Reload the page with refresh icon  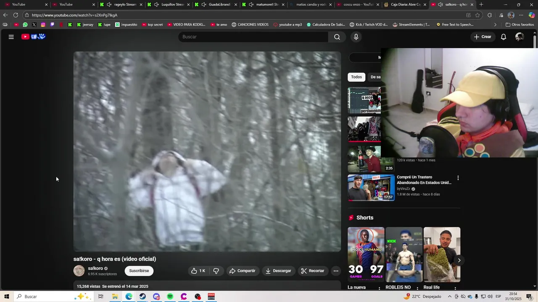tap(16, 15)
